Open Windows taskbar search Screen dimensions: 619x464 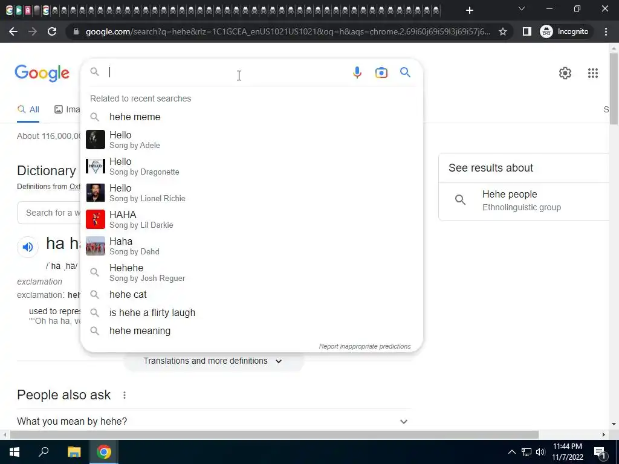coord(44,452)
